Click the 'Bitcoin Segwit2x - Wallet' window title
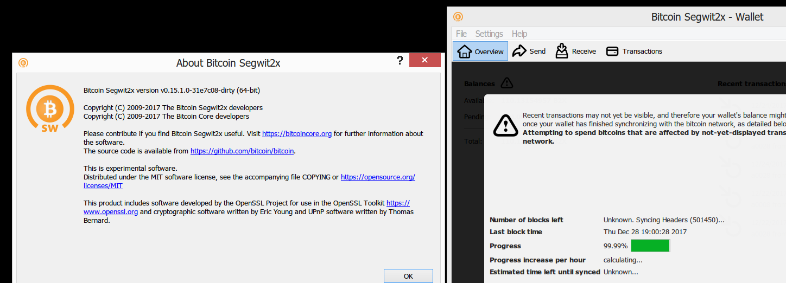Viewport: 786px width, 283px height. click(707, 17)
